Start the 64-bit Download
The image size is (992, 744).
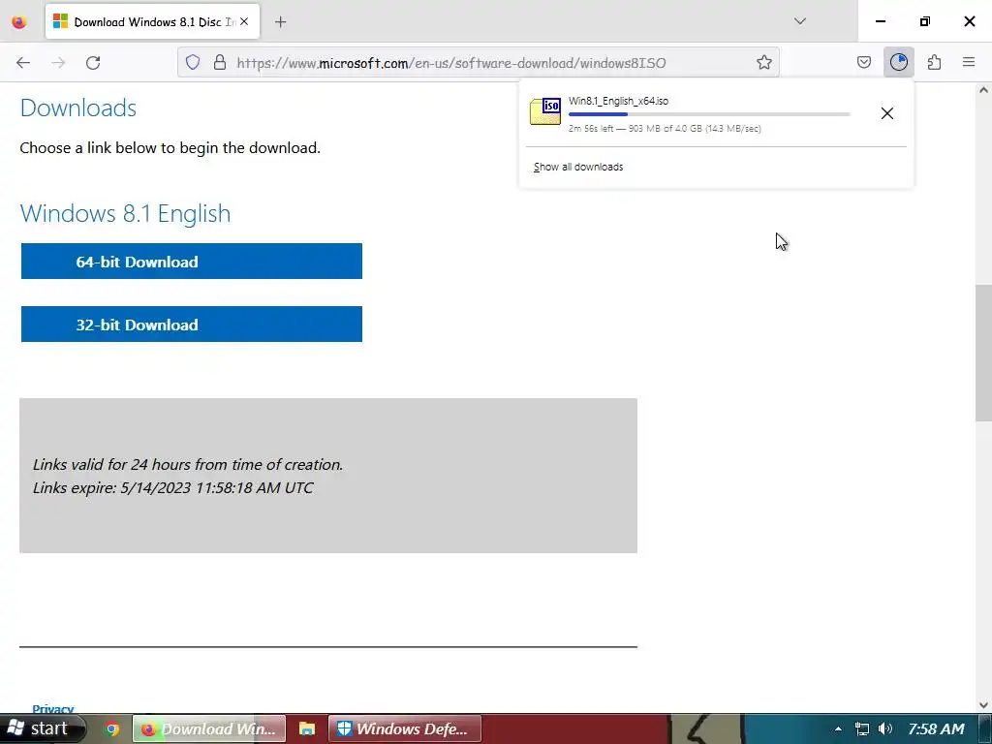192,262
